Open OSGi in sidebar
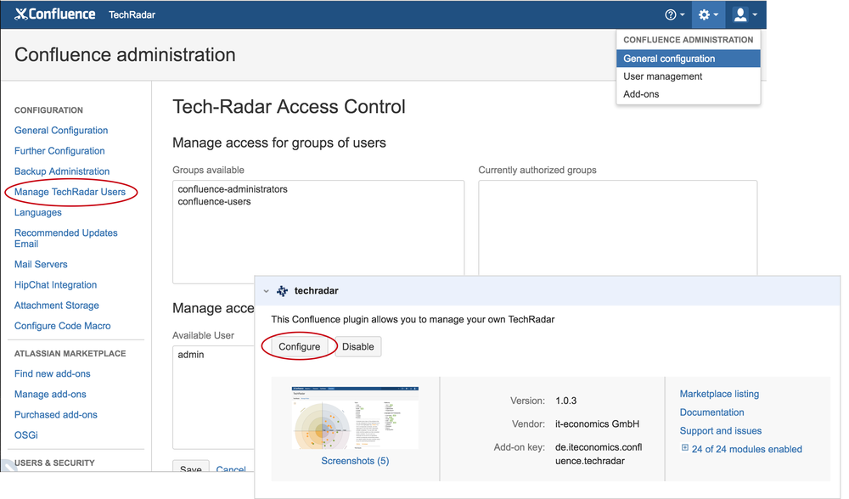 (26, 435)
